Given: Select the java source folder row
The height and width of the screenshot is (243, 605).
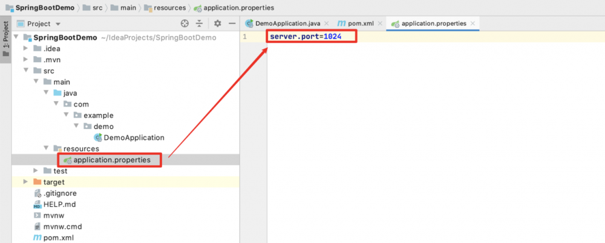Looking at the screenshot, I should coord(126,93).
